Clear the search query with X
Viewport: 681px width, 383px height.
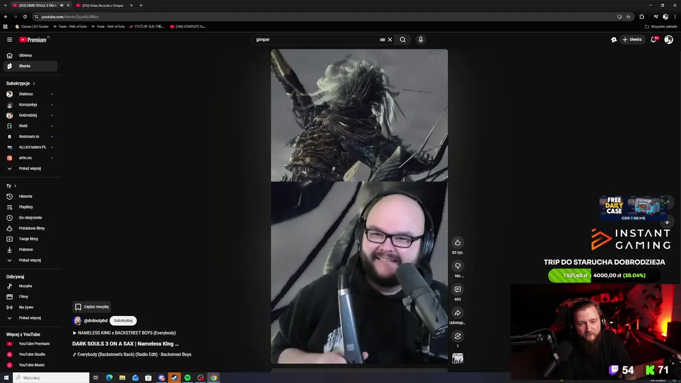click(x=389, y=39)
